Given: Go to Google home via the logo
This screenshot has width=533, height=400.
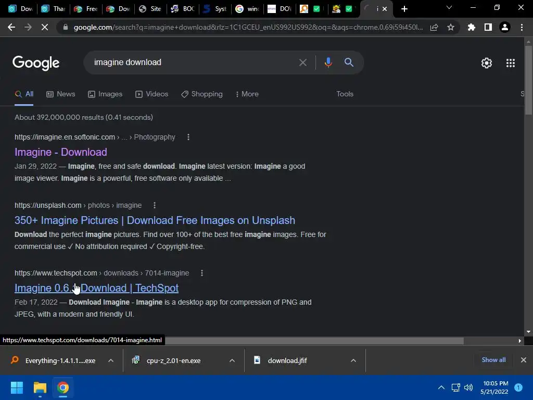Looking at the screenshot, I should pos(36,63).
